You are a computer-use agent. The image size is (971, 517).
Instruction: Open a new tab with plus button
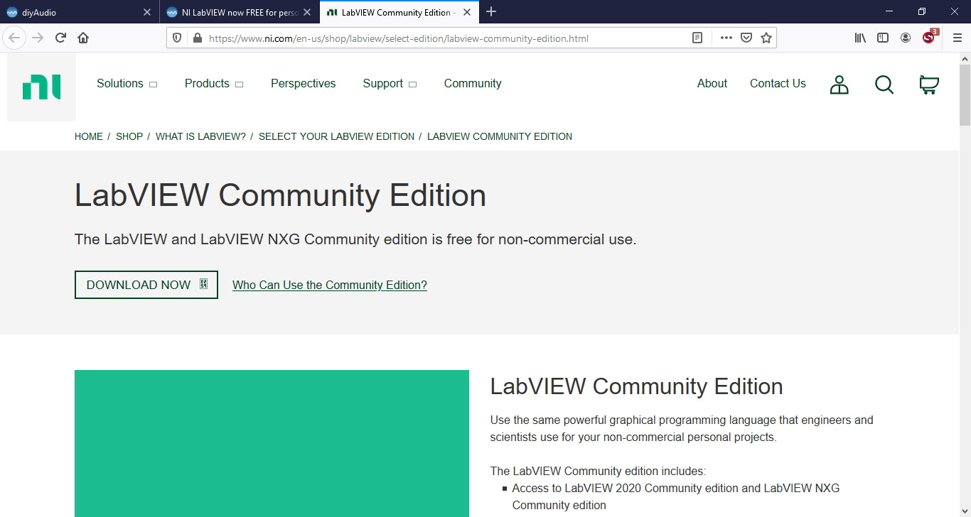pyautogui.click(x=491, y=12)
